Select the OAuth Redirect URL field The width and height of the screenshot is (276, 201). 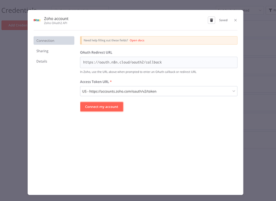(x=158, y=62)
